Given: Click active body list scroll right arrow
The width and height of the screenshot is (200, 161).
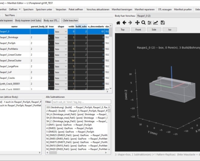Looking at the screenshot, I should click(40, 153).
